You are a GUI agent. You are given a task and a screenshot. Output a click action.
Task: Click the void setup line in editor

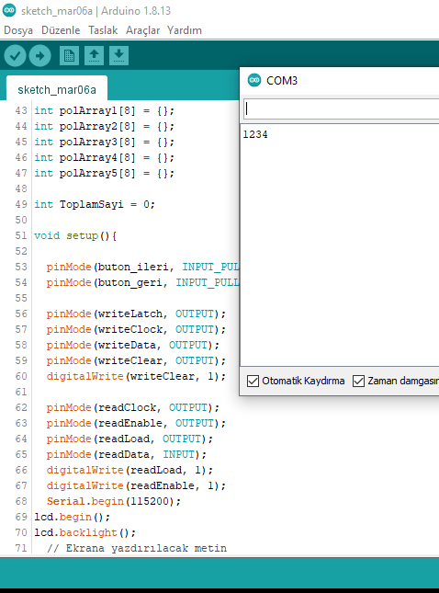[x=75, y=235]
